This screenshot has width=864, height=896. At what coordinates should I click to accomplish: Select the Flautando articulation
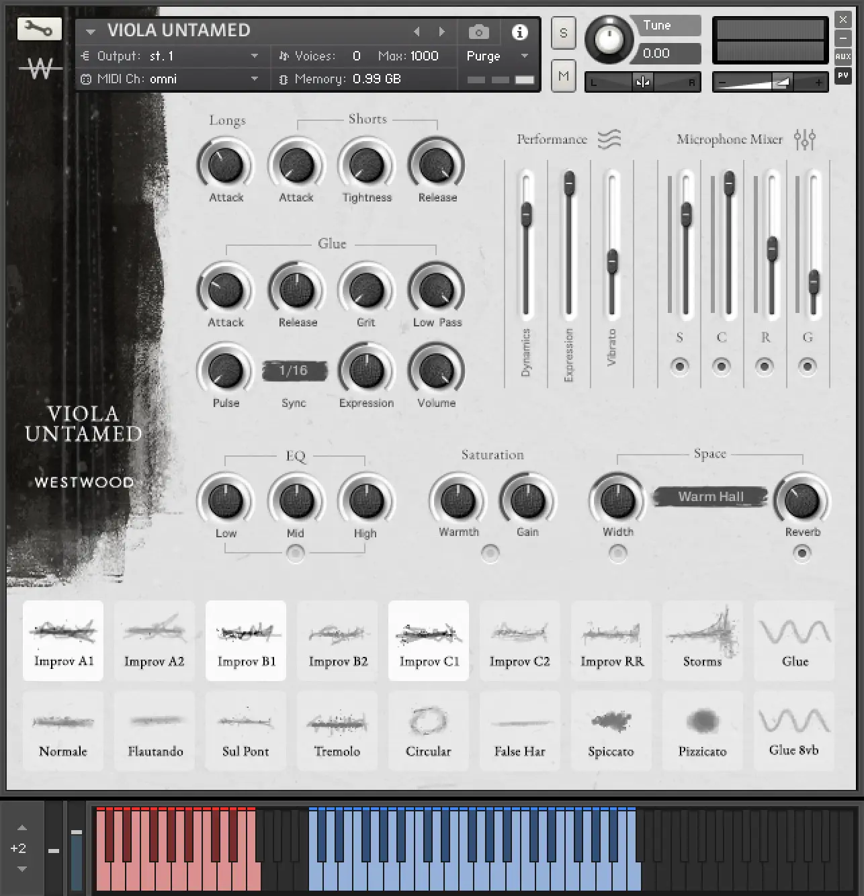click(x=155, y=731)
